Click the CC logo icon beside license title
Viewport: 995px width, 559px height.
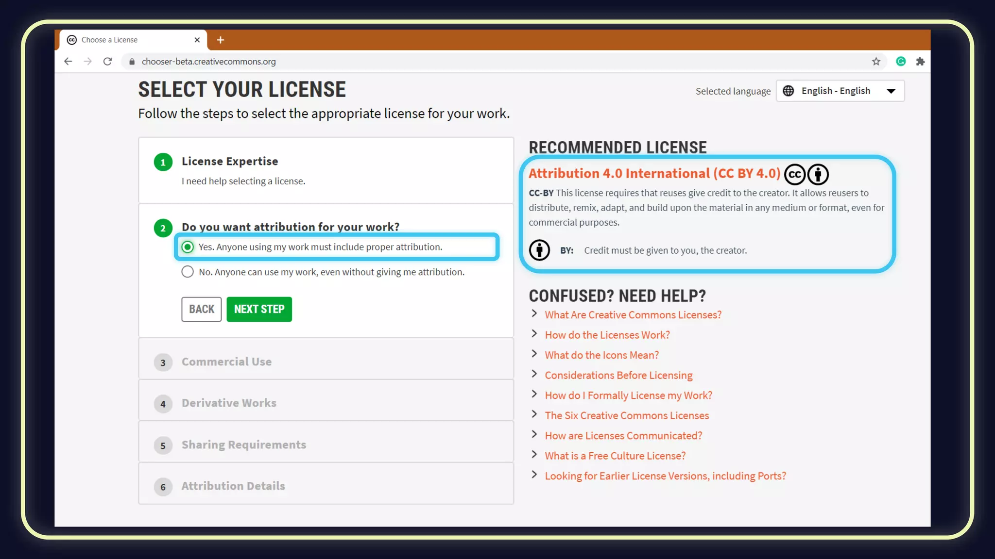(794, 175)
